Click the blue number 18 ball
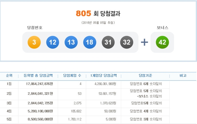The height and width of the screenshot is (124, 197). 90,42
